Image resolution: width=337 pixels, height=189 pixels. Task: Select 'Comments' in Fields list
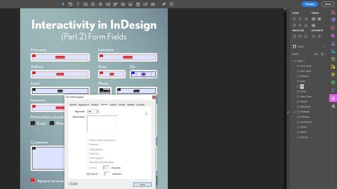(306, 122)
